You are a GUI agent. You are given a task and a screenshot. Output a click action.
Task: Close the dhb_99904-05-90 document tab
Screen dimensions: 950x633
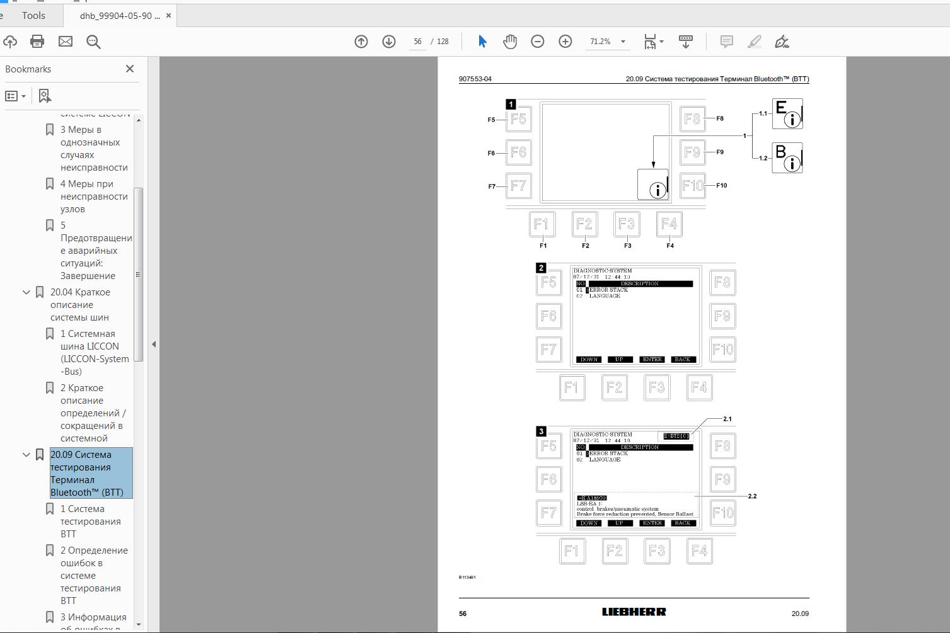tap(168, 16)
